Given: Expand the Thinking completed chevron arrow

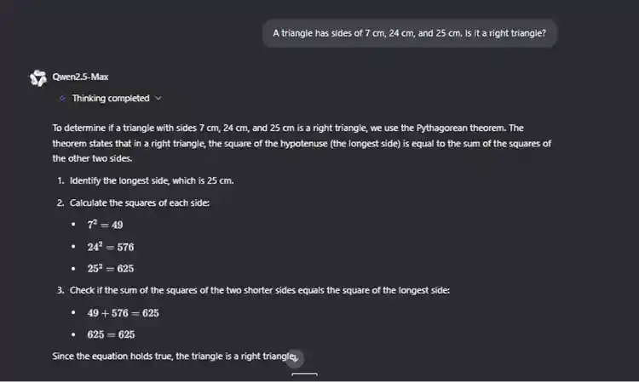Looking at the screenshot, I should 158,99.
